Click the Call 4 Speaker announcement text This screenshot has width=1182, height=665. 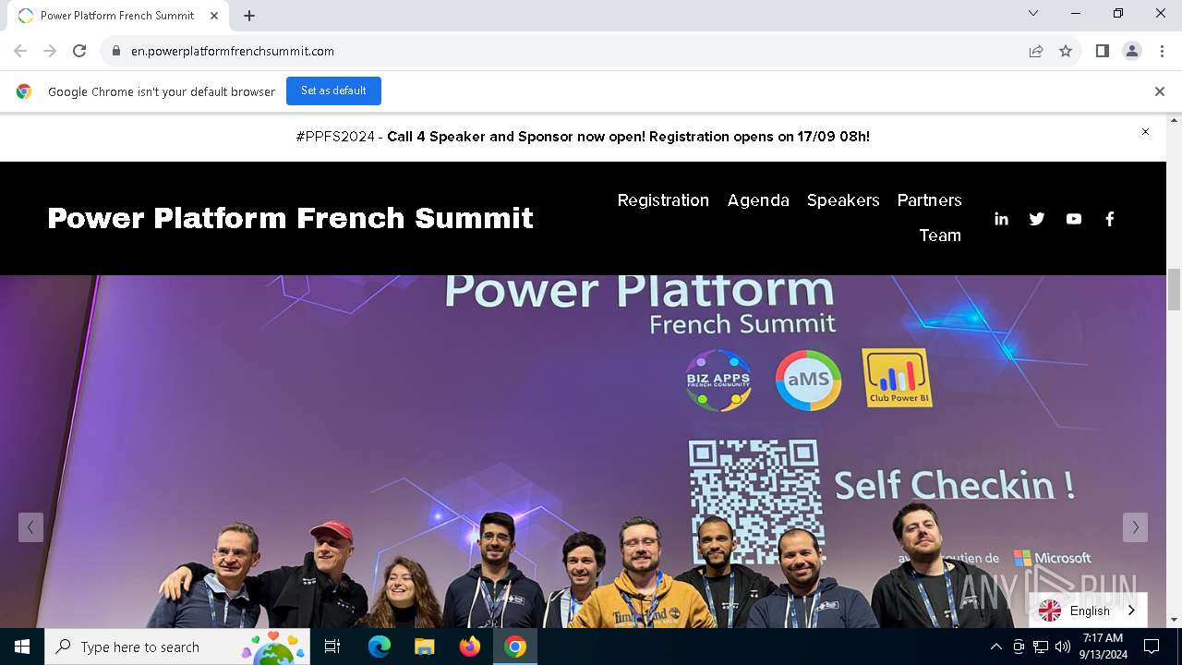(628, 137)
